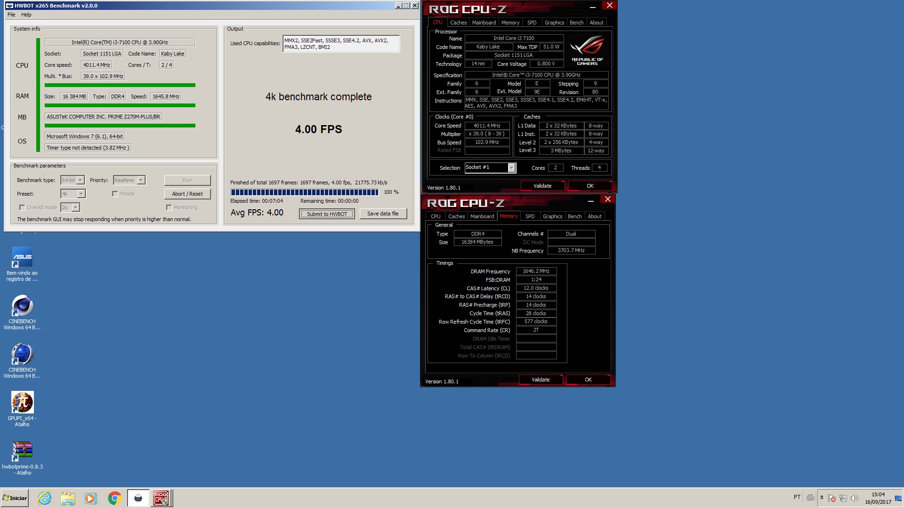The height and width of the screenshot is (508, 904).
Task: Launch Windows Media Player from taskbar
Action: [x=91, y=498]
